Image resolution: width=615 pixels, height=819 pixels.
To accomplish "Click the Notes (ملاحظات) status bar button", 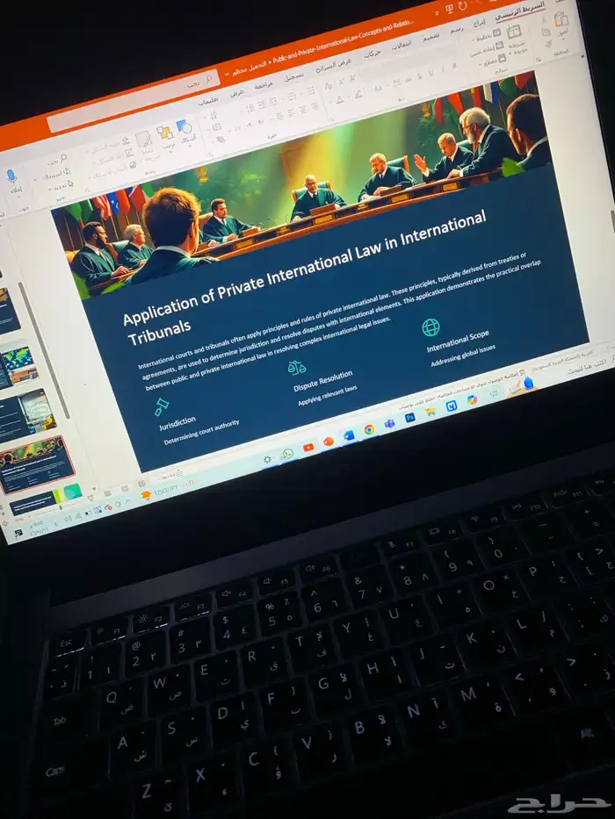I will click(171, 475).
